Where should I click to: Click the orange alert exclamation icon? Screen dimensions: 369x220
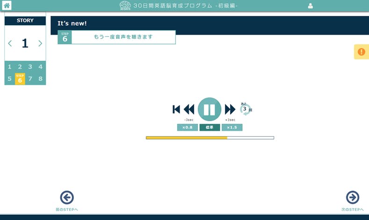(x=361, y=52)
